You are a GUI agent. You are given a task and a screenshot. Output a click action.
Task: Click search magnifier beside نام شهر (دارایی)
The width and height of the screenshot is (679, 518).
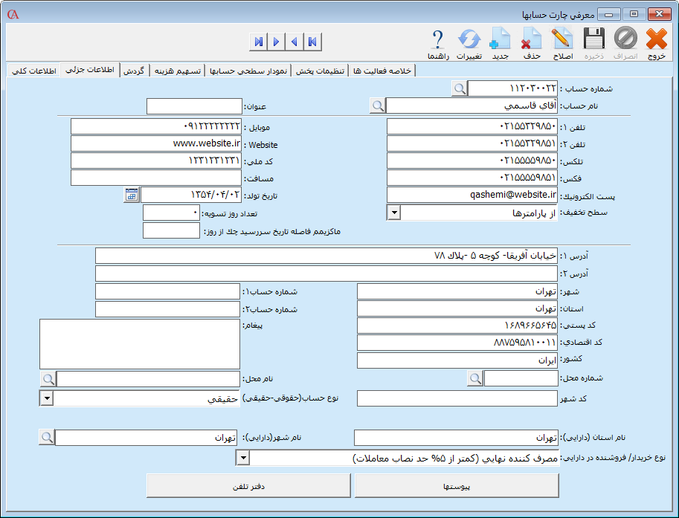tap(47, 438)
